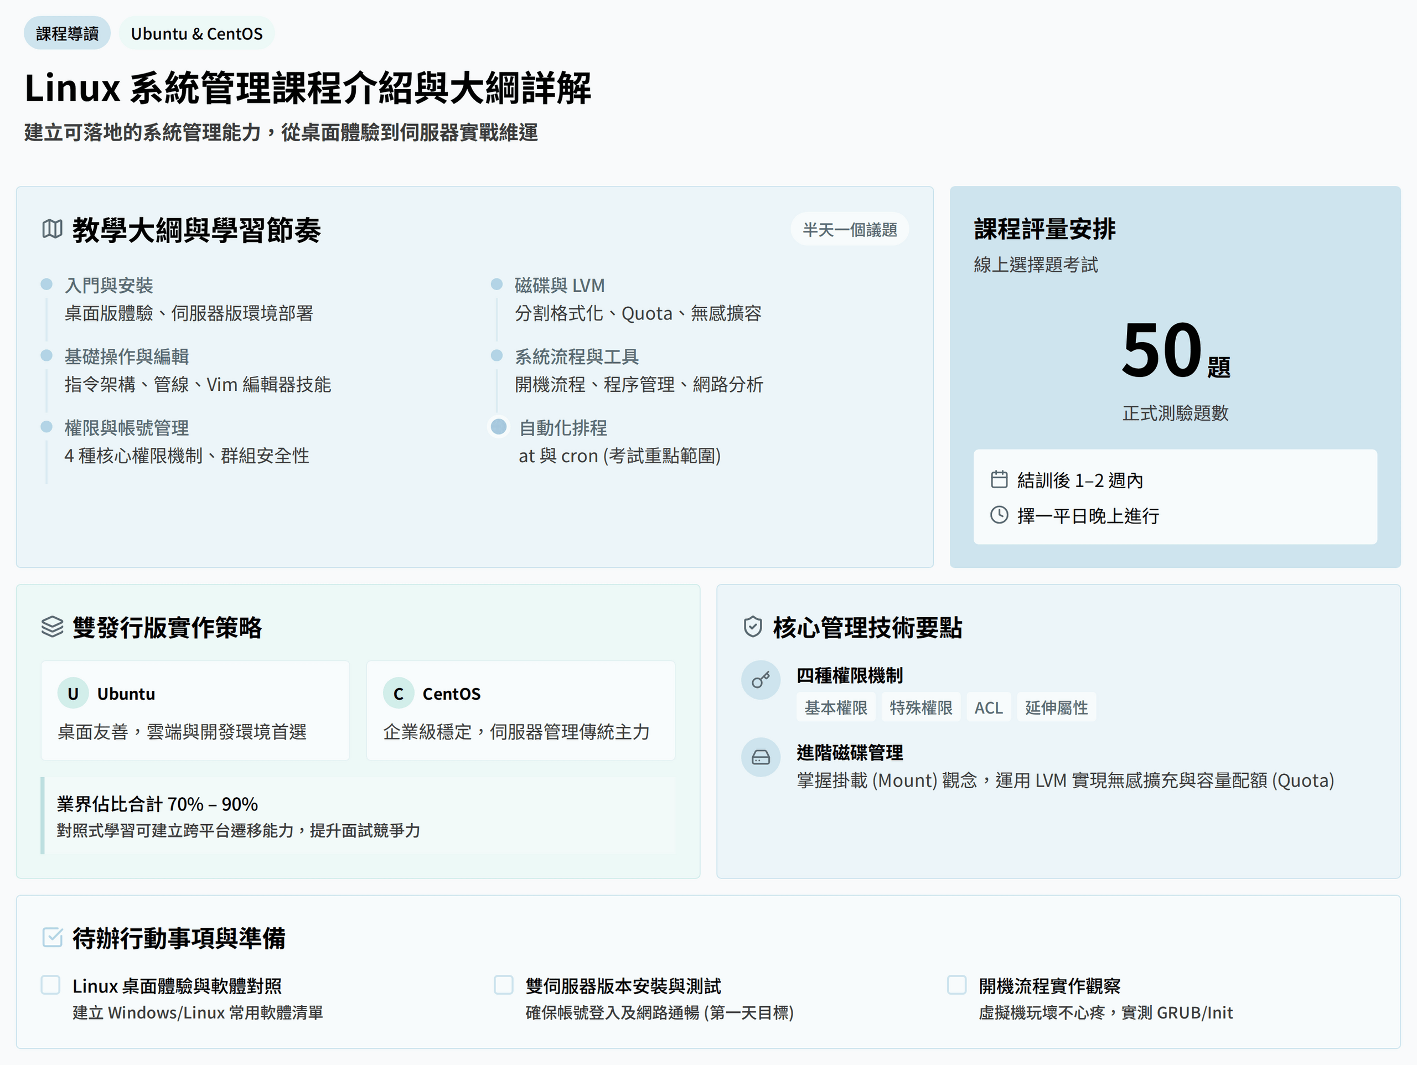Check the 開機流程實作觀察 checkbox
Viewport: 1417px width, 1065px height.
click(956, 985)
